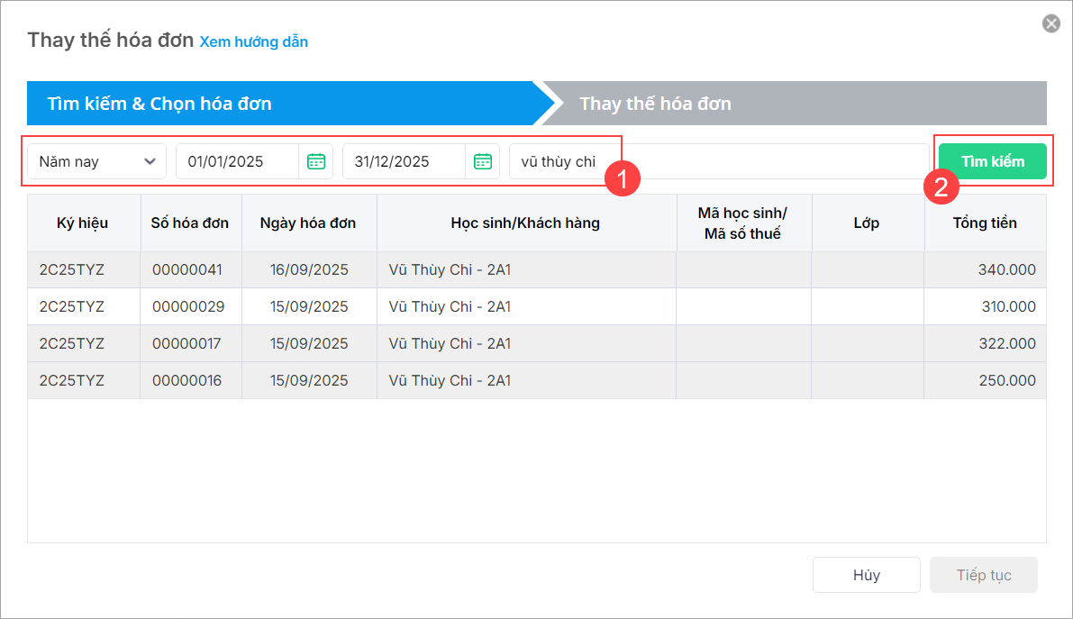This screenshot has width=1073, height=619.
Task: Click the Số hóa đơn column header
Action: tap(190, 223)
